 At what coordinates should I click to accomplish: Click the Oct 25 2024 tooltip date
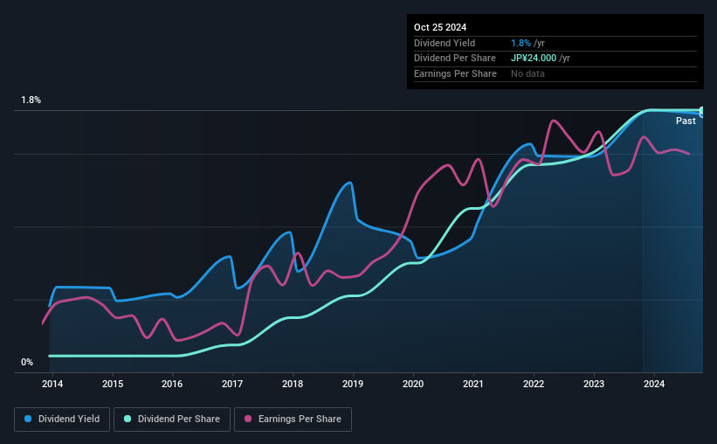(440, 27)
